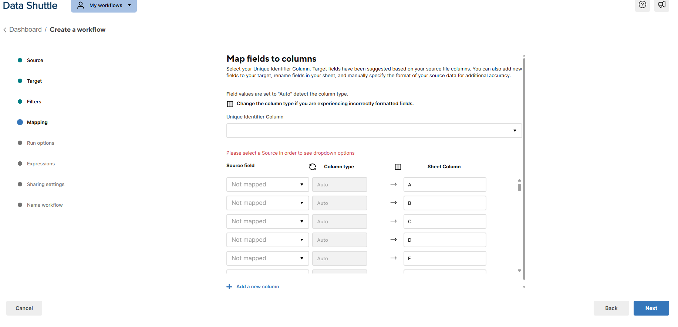Expand the Unique Identifier Column dropdown
The height and width of the screenshot is (327, 678).
[374, 131]
